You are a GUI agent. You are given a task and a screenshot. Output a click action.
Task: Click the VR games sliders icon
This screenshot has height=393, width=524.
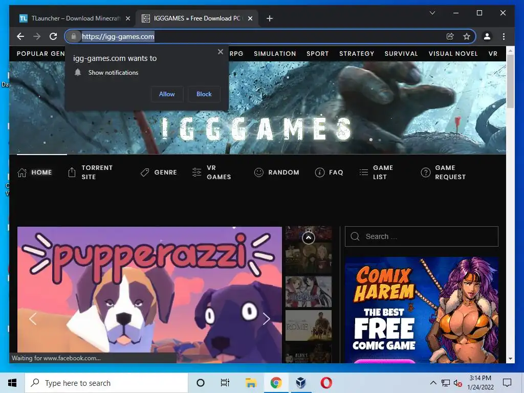tap(197, 172)
